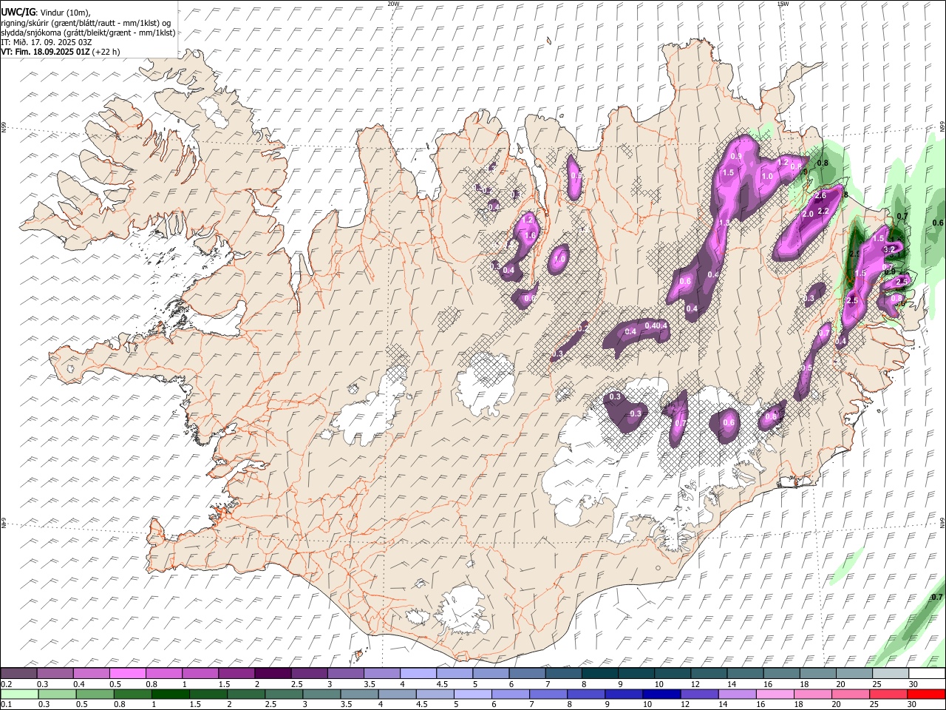Click the '0.2' label under snow legend

(x=6, y=684)
